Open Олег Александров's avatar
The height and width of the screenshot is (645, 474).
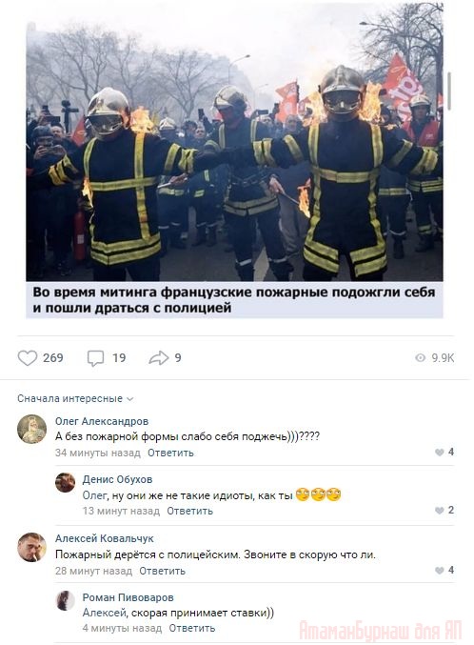(31, 429)
